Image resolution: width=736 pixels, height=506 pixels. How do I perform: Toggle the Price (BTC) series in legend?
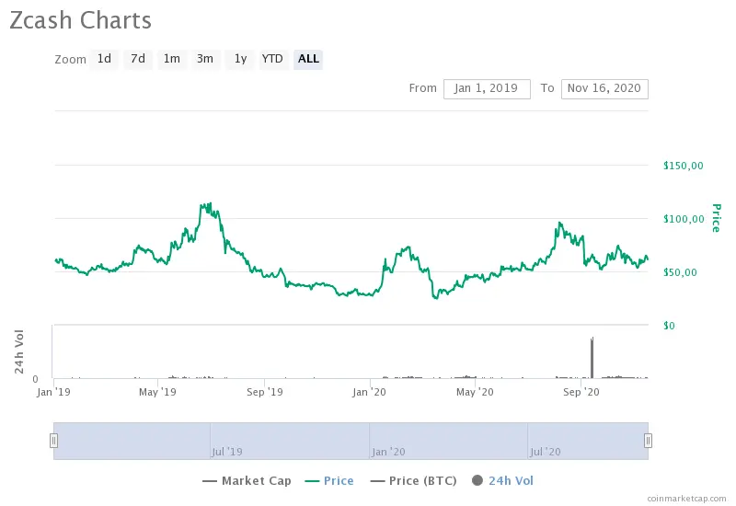pos(413,480)
